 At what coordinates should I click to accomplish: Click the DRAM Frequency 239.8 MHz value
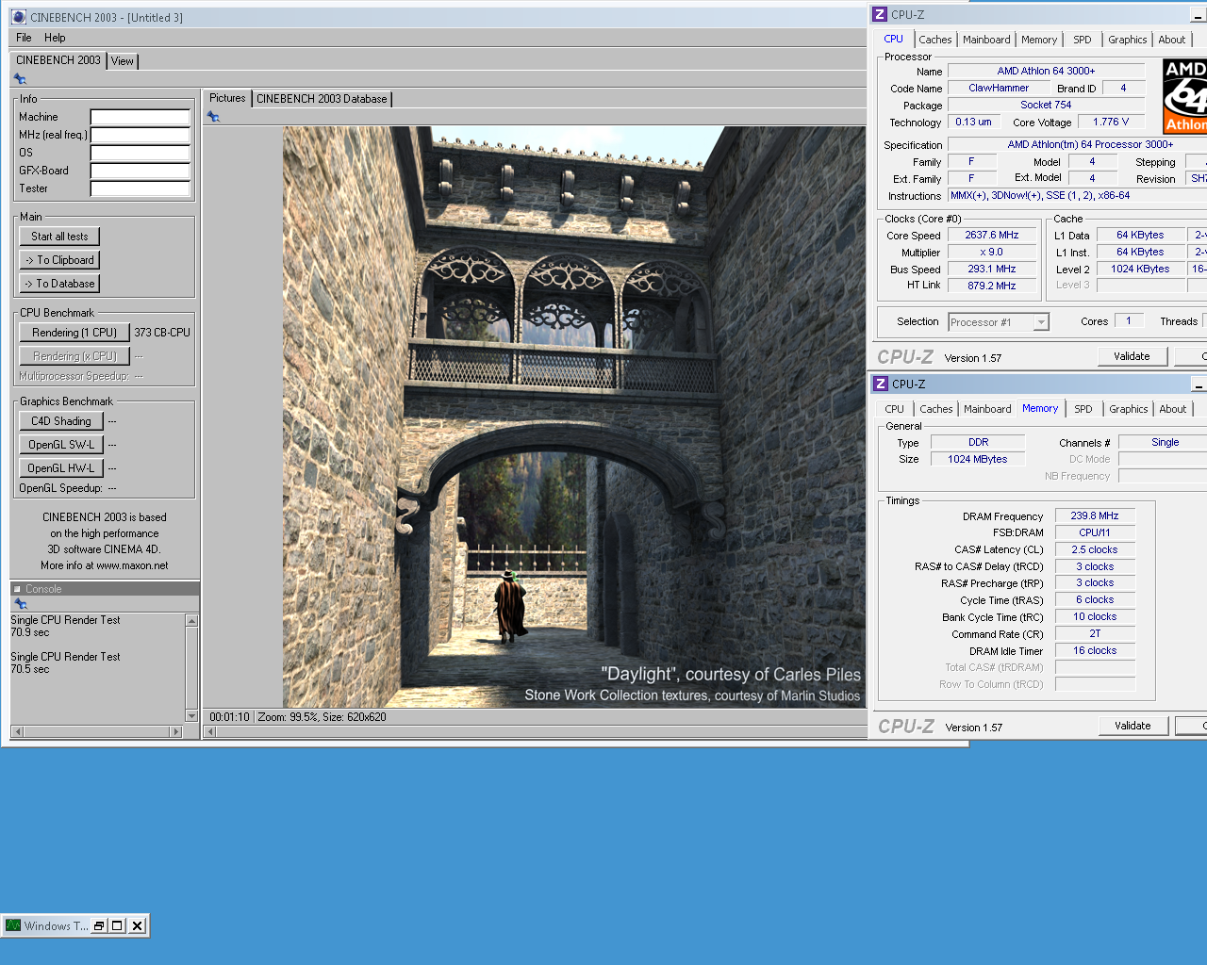(x=1095, y=516)
